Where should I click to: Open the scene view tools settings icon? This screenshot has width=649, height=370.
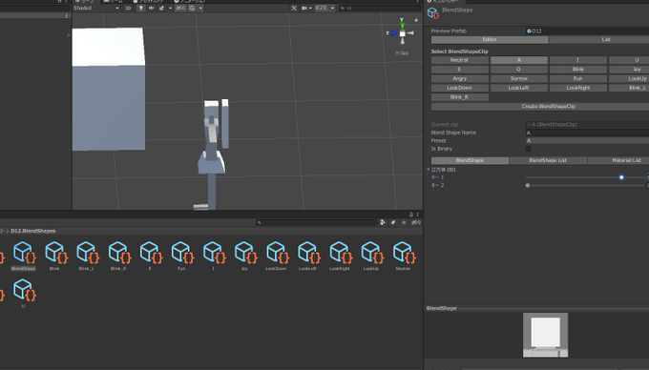click(x=294, y=8)
